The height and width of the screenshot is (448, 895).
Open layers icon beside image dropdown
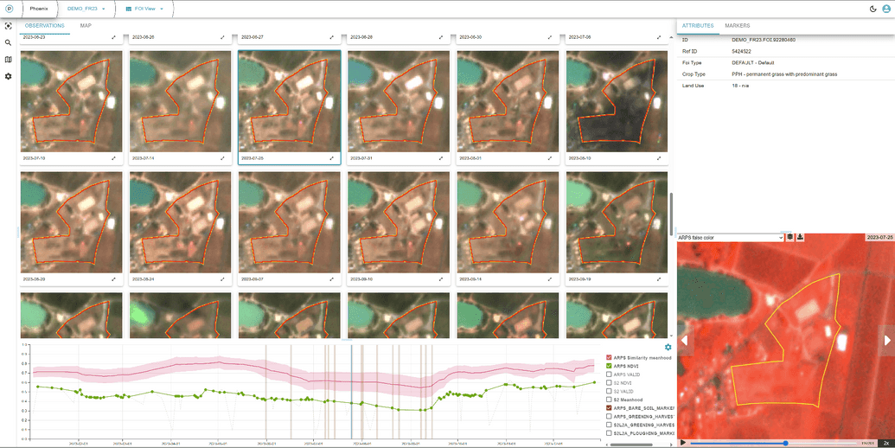[x=790, y=237]
